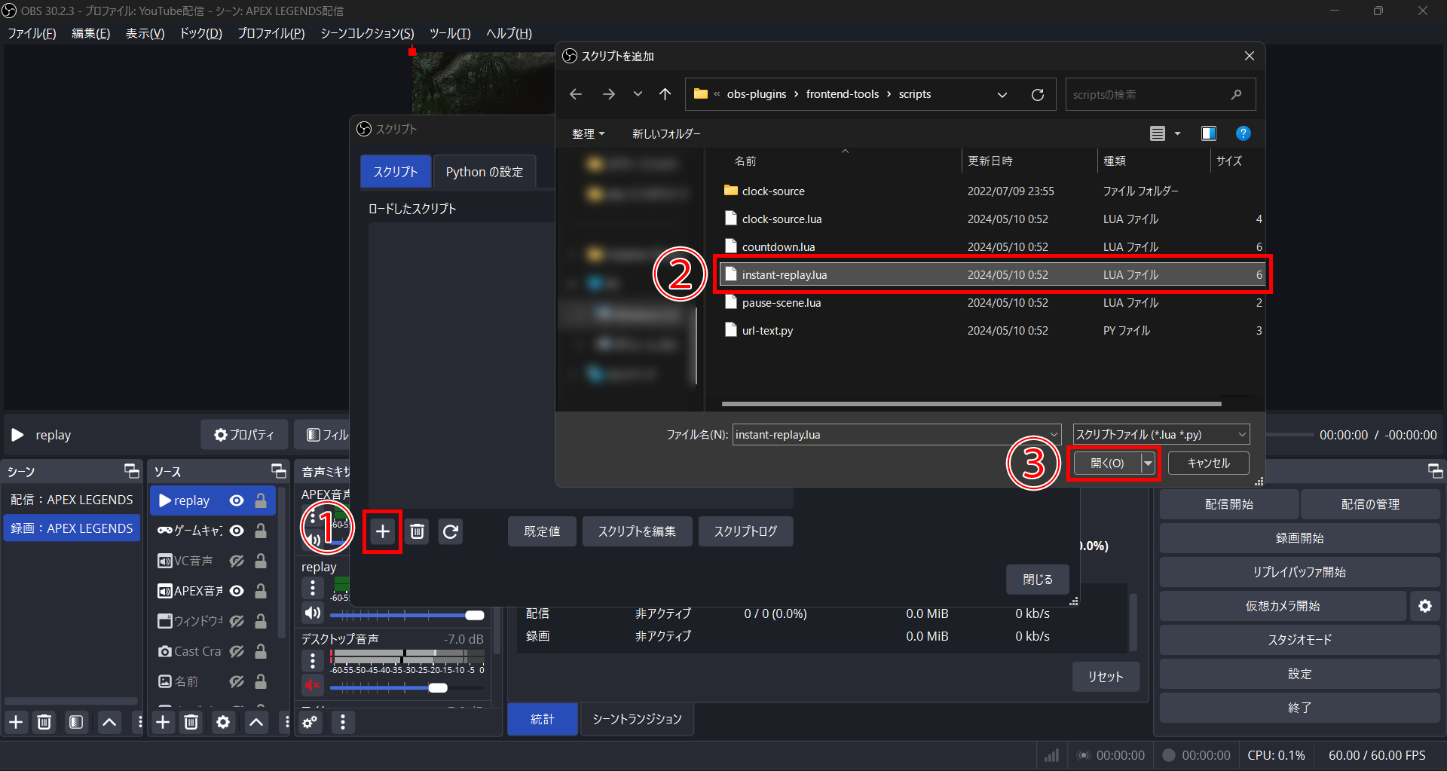Add a new source with plus icon
Screen dimensions: 1447x771
click(163, 722)
